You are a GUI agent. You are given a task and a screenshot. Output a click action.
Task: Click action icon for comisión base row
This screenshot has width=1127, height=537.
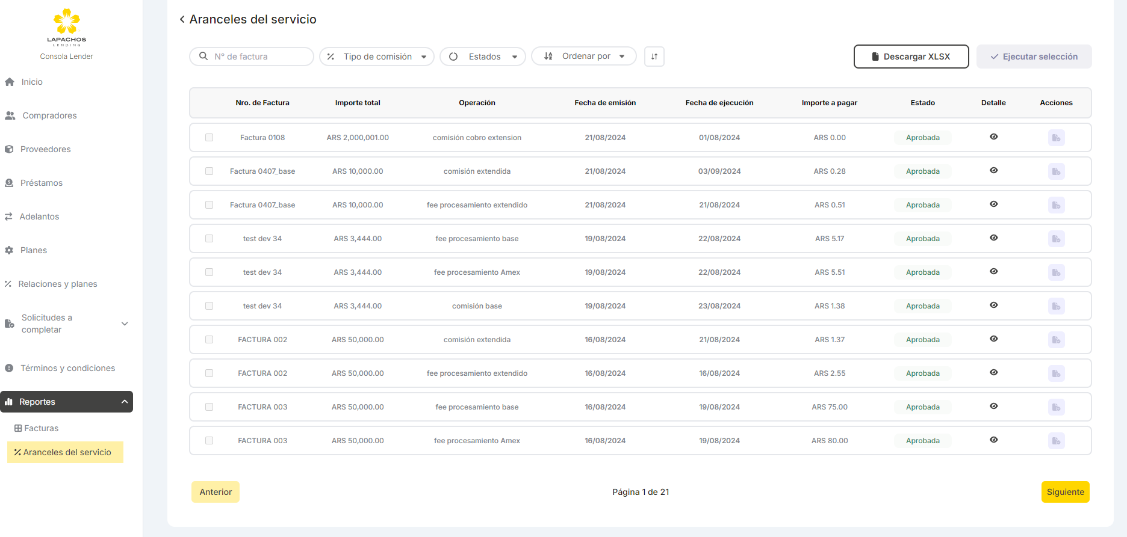[1056, 306]
